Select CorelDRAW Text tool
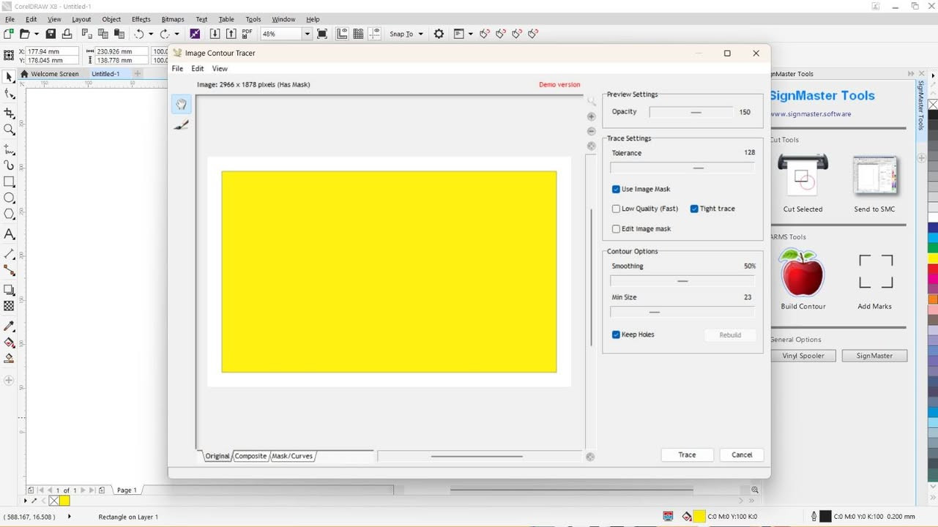Screen dimensions: 938x527 (x=10, y=234)
